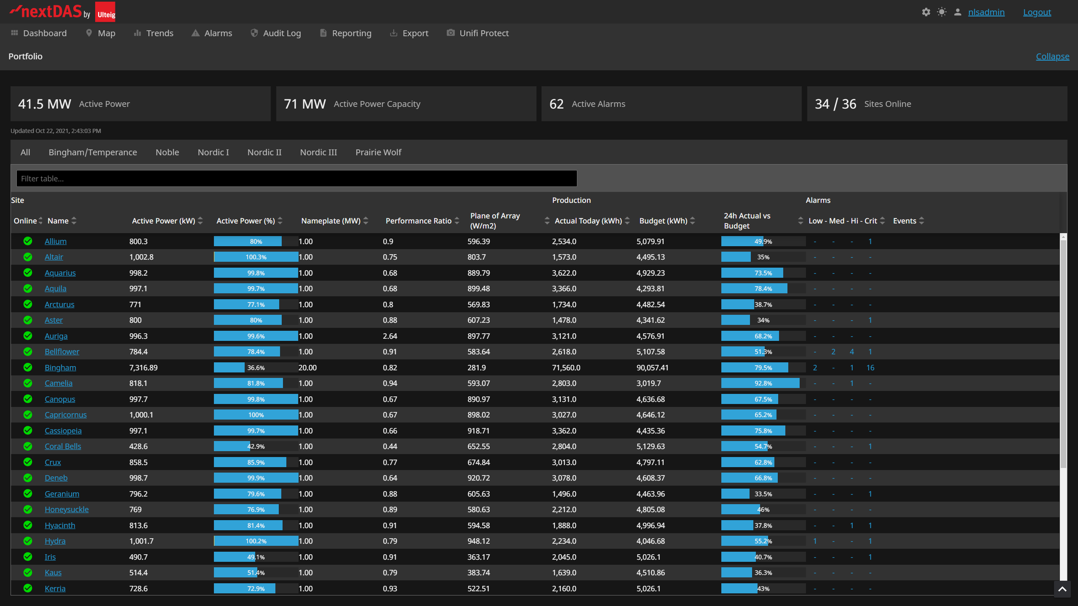Switch to the Noble tab

[x=167, y=152]
